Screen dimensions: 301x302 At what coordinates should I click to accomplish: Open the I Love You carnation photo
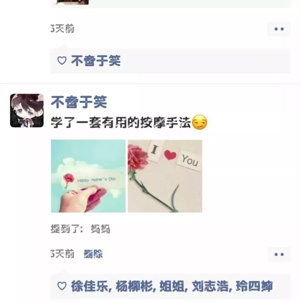point(165,176)
